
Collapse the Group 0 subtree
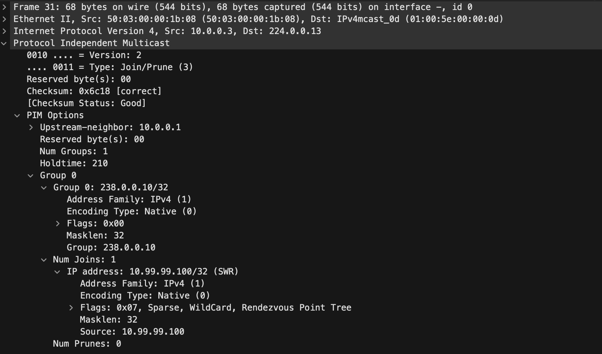pos(31,176)
